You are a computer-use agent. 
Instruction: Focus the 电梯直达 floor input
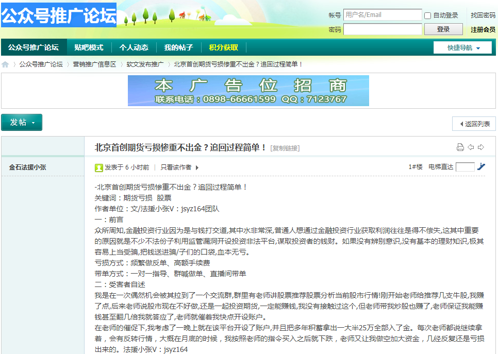(465, 166)
